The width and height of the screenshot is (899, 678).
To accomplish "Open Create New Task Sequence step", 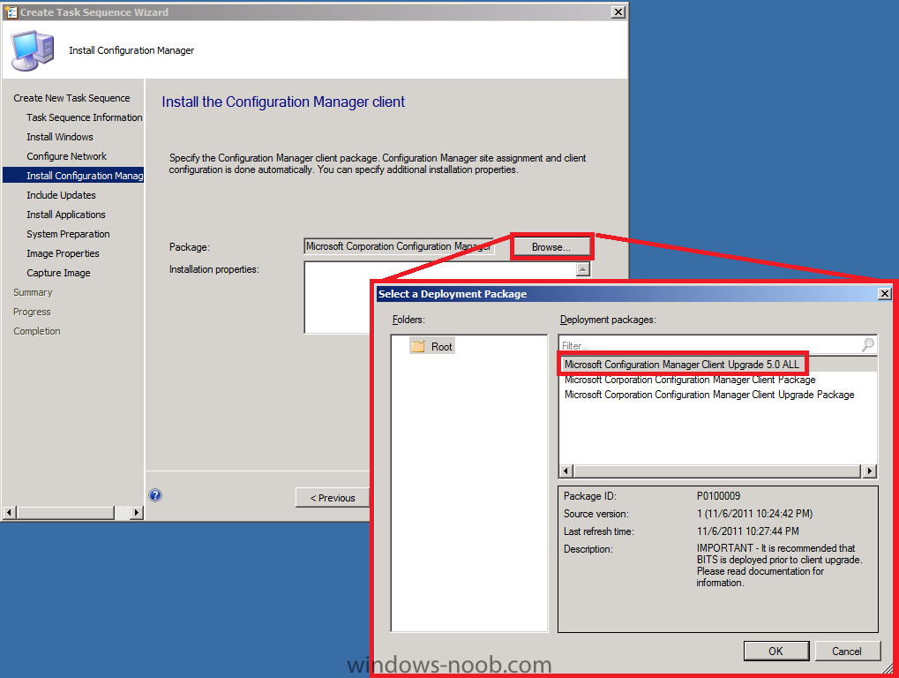I will [71, 98].
